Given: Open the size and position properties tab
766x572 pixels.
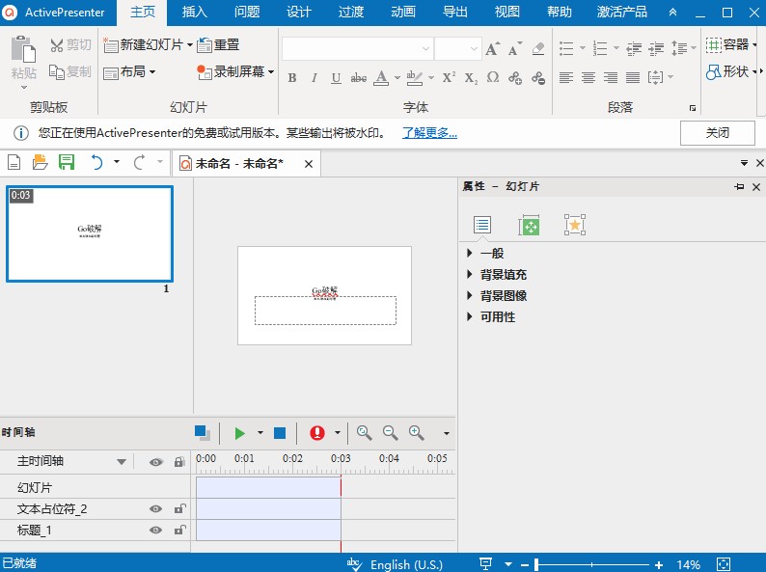Looking at the screenshot, I should tap(529, 226).
